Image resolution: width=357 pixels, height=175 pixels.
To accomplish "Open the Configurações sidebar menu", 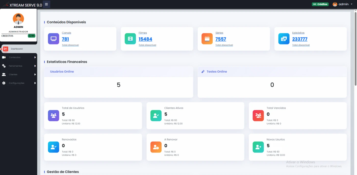I will (19, 83).
